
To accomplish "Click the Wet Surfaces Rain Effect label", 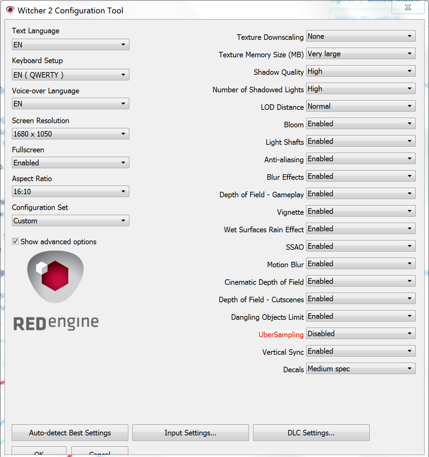I will click(x=264, y=230).
